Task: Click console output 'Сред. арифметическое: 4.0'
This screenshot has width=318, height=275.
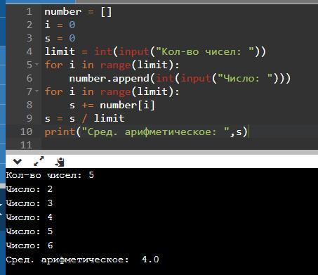Action: coord(82,260)
